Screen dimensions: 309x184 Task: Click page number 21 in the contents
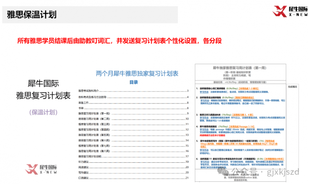[187, 178]
